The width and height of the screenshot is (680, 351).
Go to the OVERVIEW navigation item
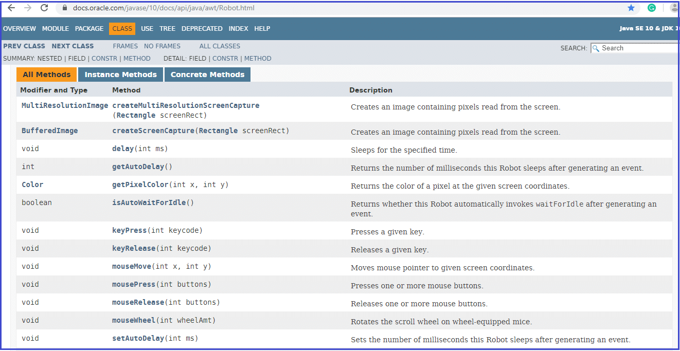(x=19, y=28)
